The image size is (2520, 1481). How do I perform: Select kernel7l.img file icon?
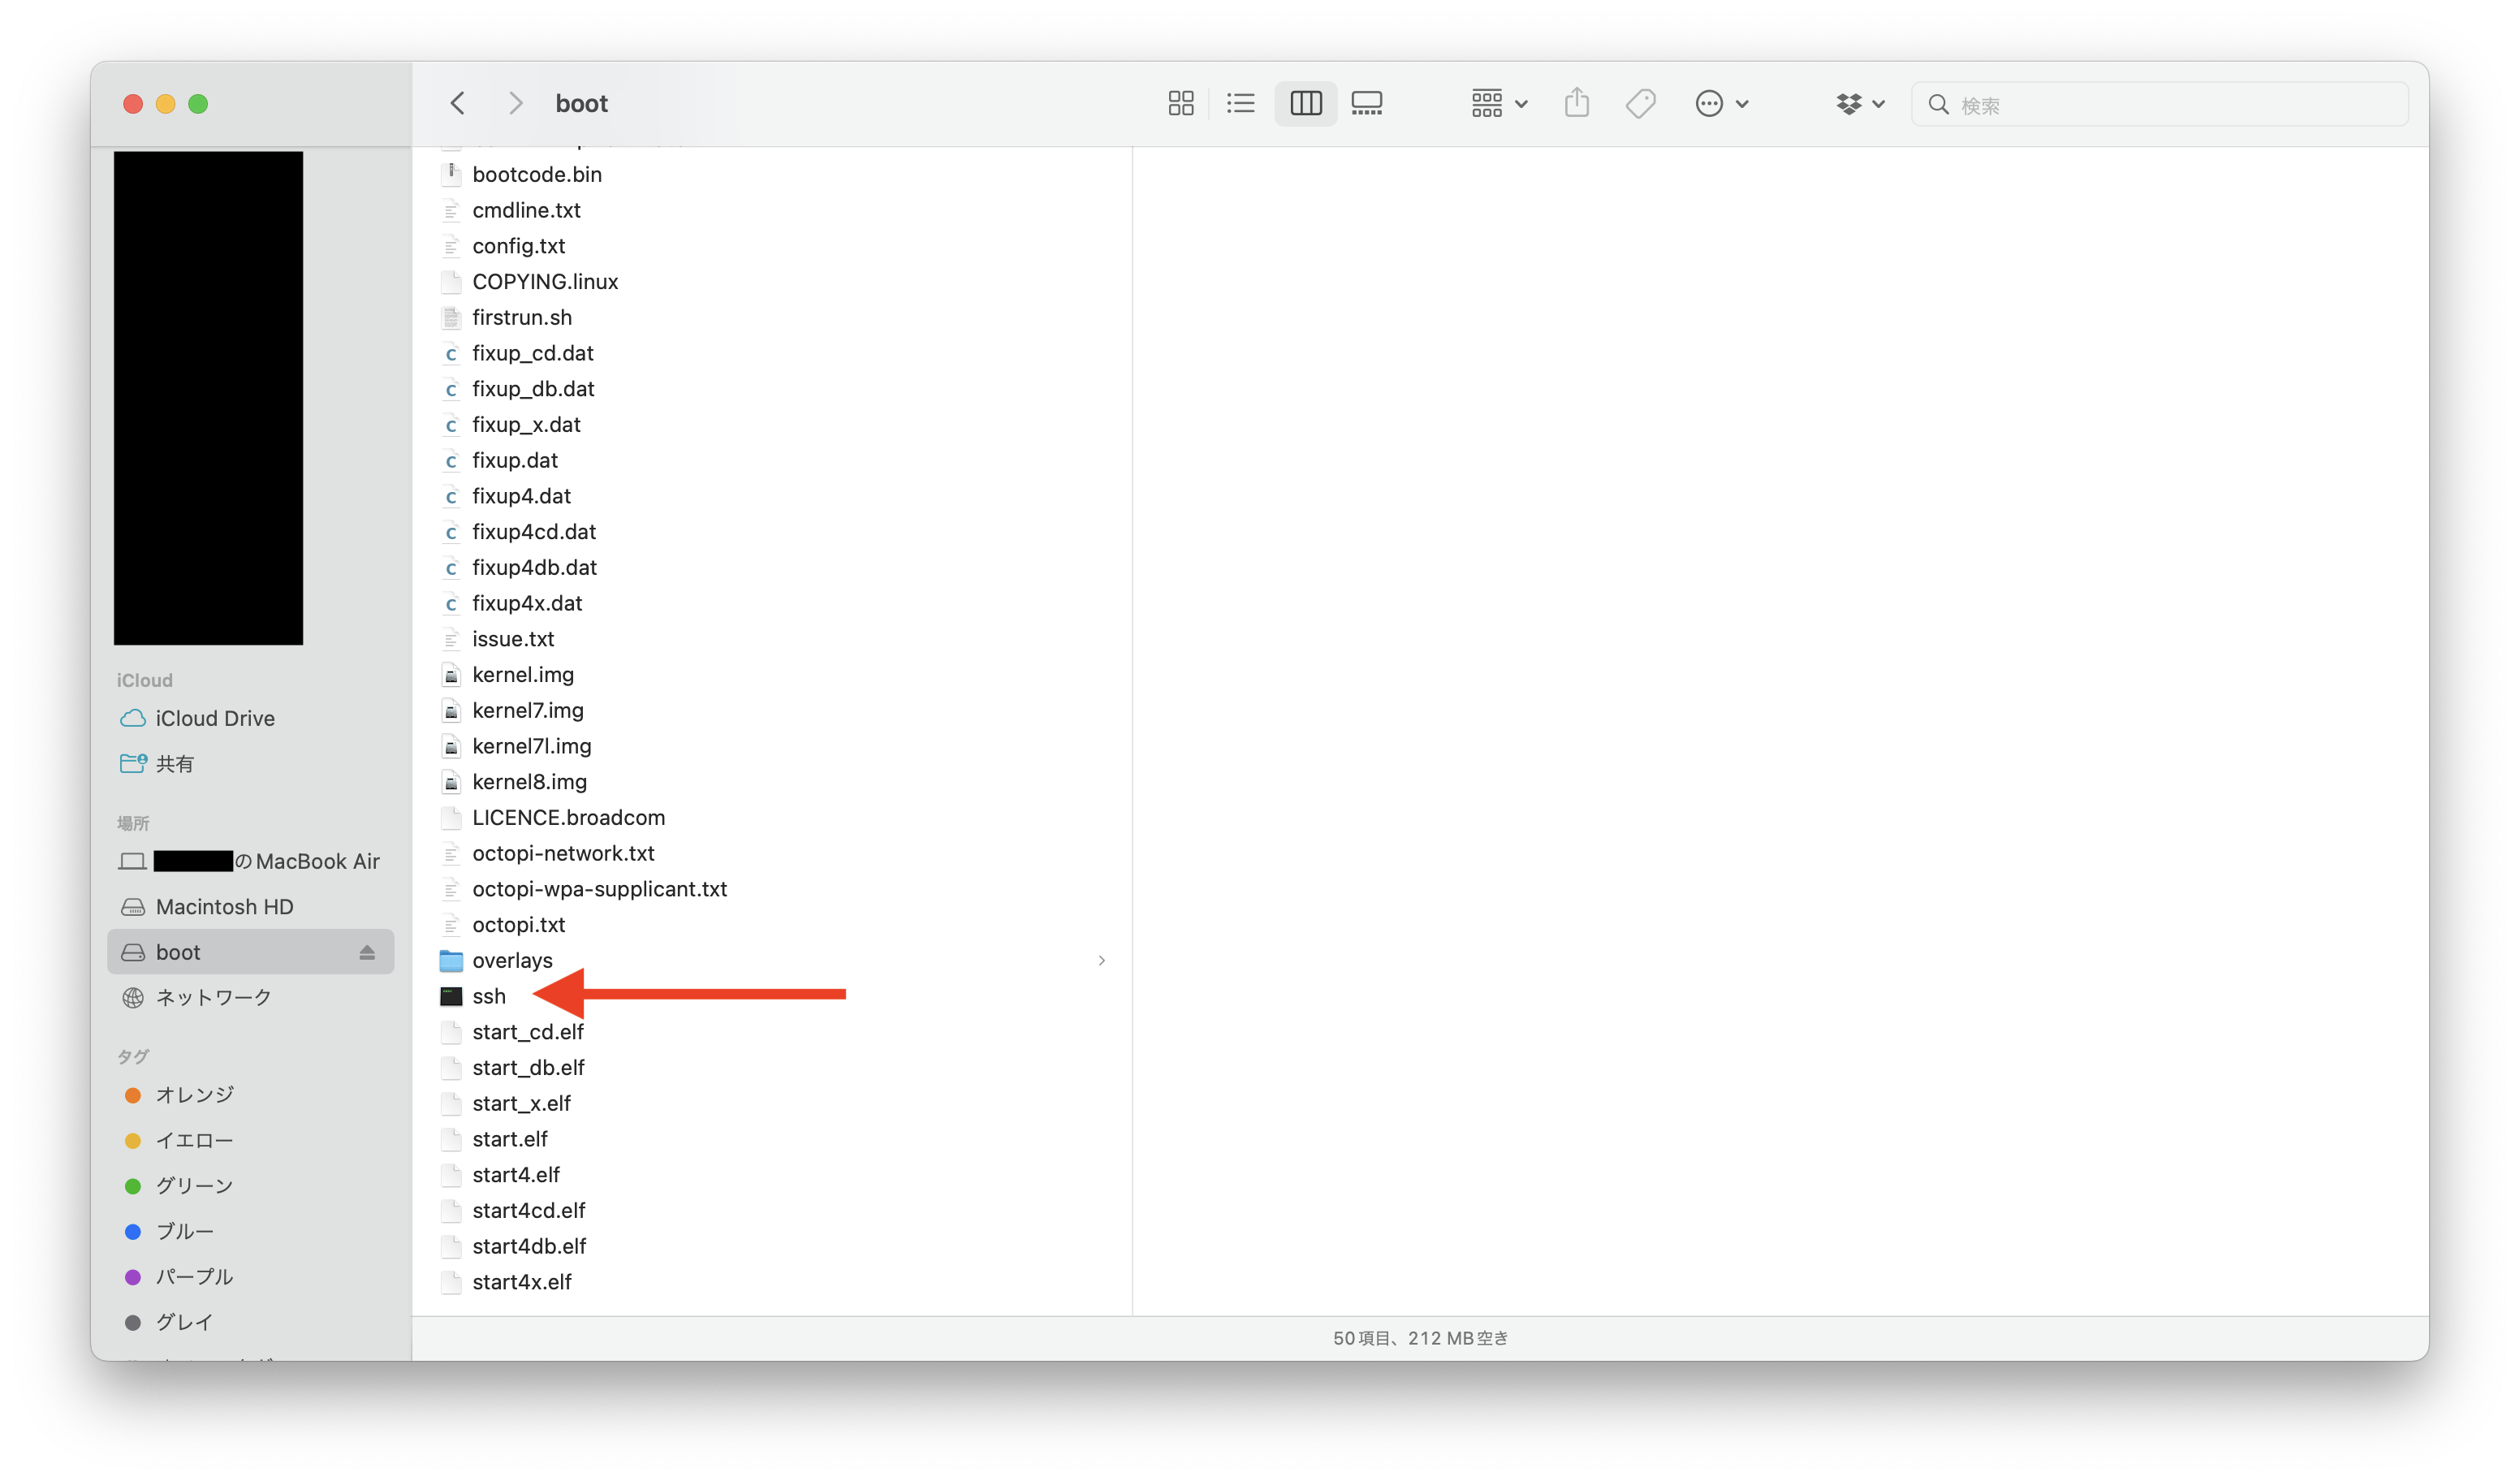tap(451, 746)
